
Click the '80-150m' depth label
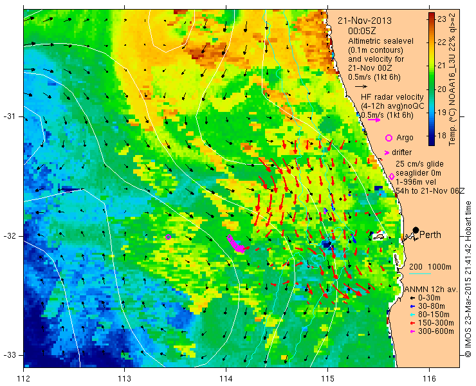434,315
